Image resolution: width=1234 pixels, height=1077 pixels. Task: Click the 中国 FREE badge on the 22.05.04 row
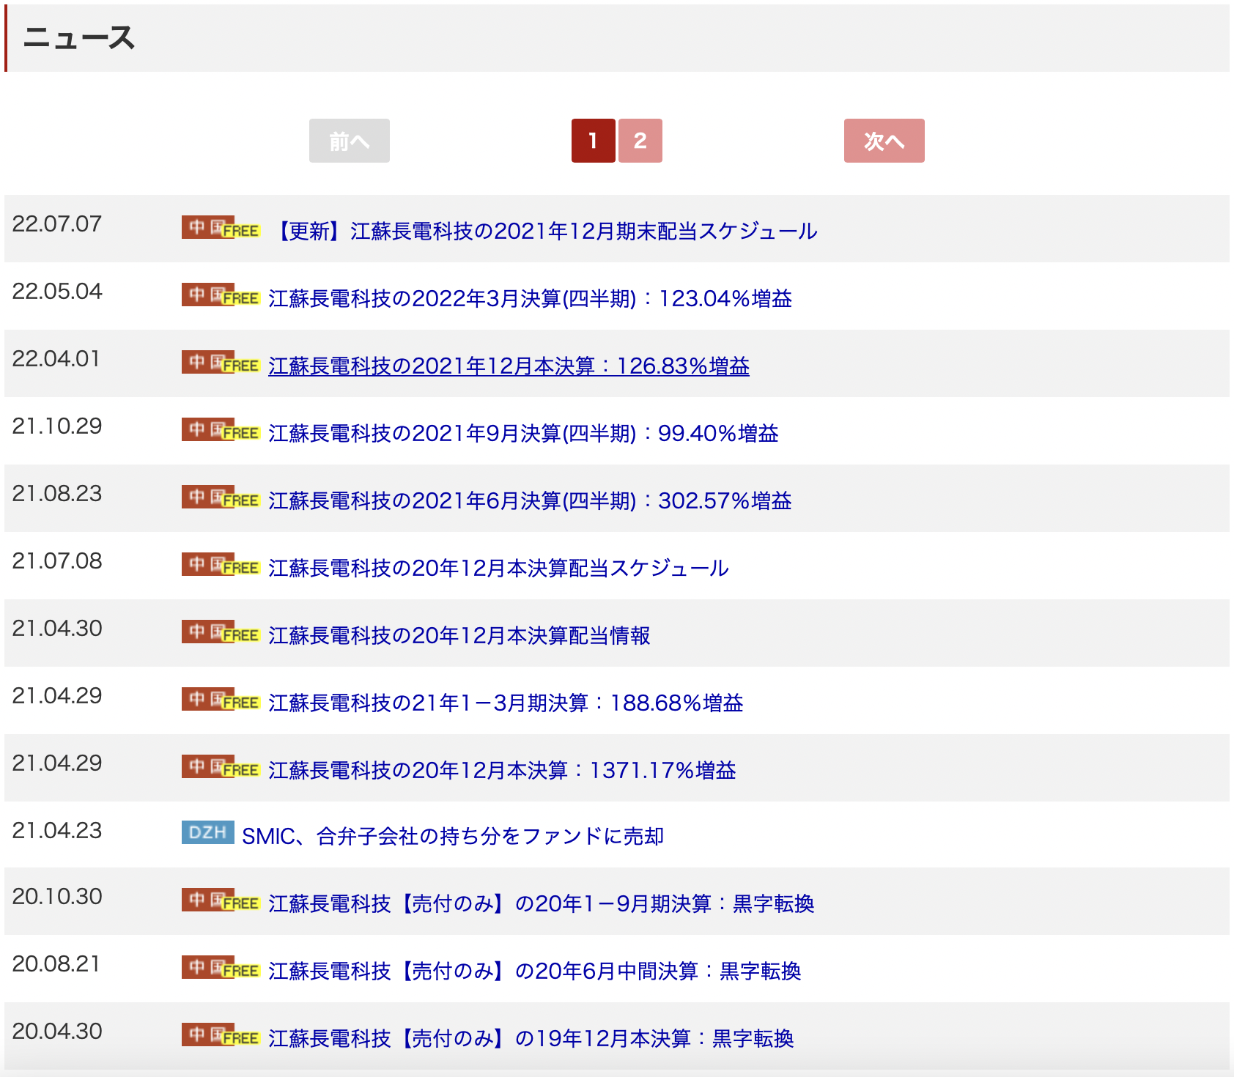tap(221, 295)
